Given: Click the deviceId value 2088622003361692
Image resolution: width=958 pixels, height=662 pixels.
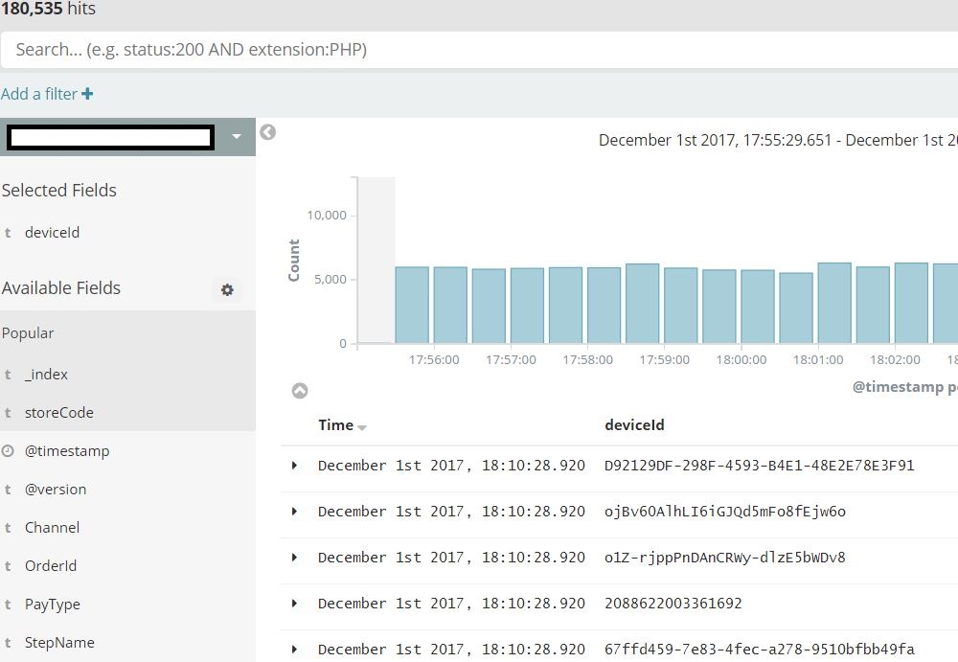Looking at the screenshot, I should (673, 604).
